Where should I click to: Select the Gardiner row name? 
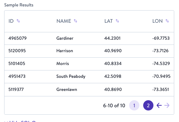click(65, 38)
